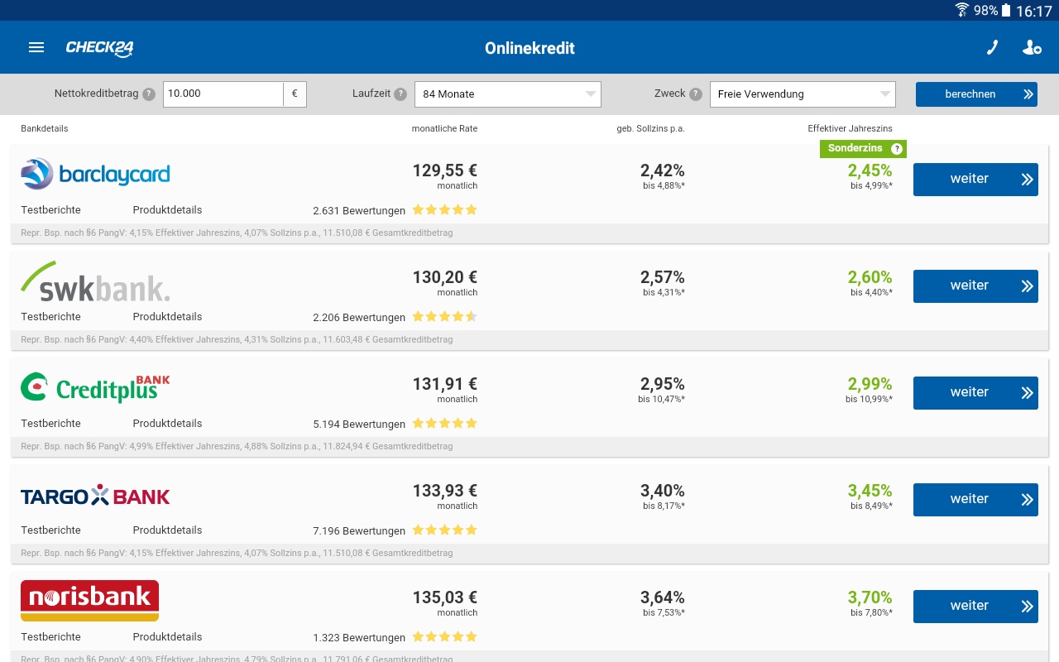
Task: Open barclaycard Testberichte
Action: (x=50, y=210)
